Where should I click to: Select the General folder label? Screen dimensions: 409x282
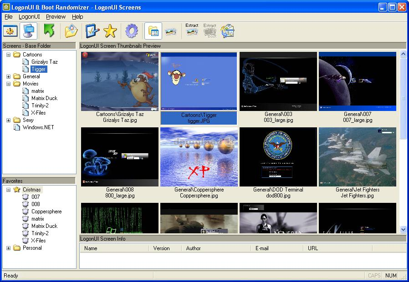tap(31, 76)
